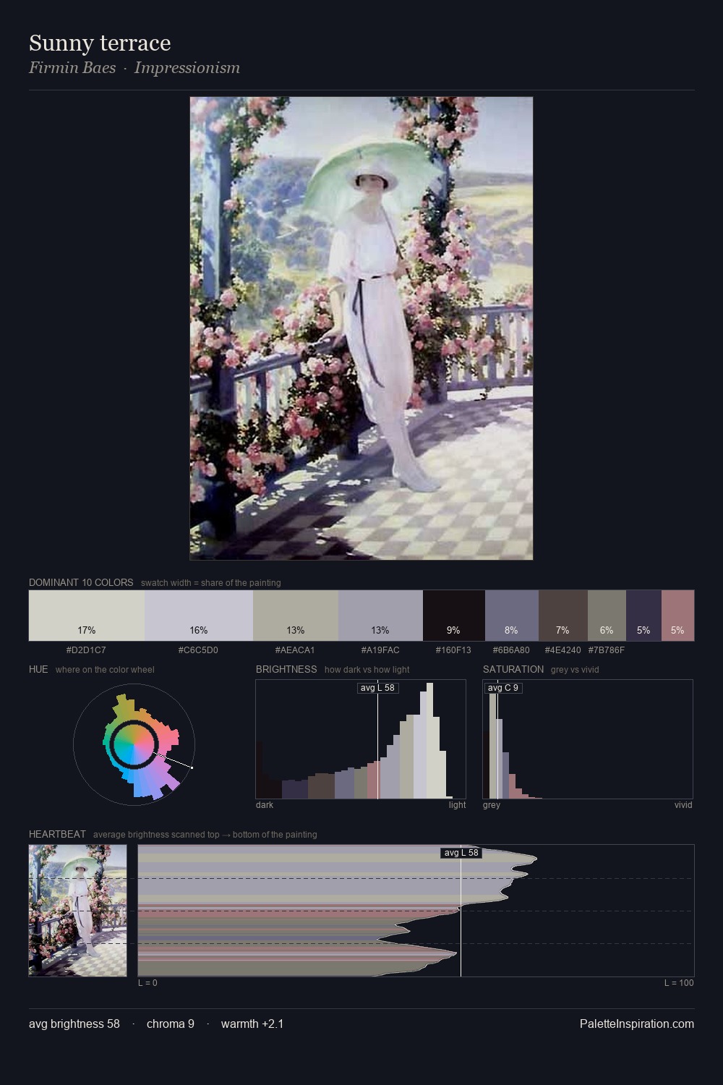
Task: Click the 'warmth +2.1' footer stat
Action: coord(252,1024)
